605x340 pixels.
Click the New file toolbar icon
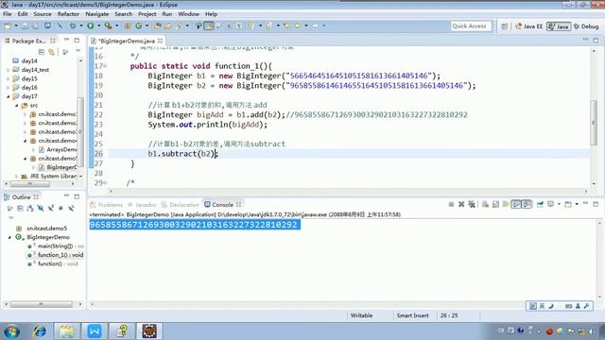click(8, 25)
